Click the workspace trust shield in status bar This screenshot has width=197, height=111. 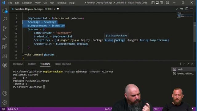point(3,109)
